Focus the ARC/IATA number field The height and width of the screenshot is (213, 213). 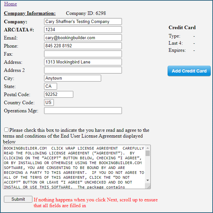(83, 30)
